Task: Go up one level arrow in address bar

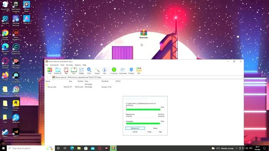Action: [x=47, y=77]
